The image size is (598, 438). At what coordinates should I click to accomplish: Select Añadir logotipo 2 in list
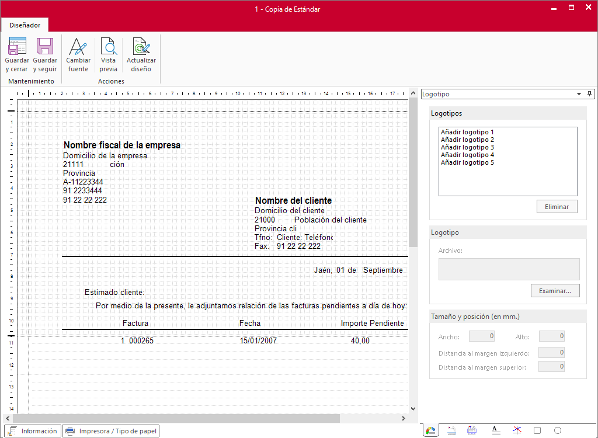pos(467,140)
